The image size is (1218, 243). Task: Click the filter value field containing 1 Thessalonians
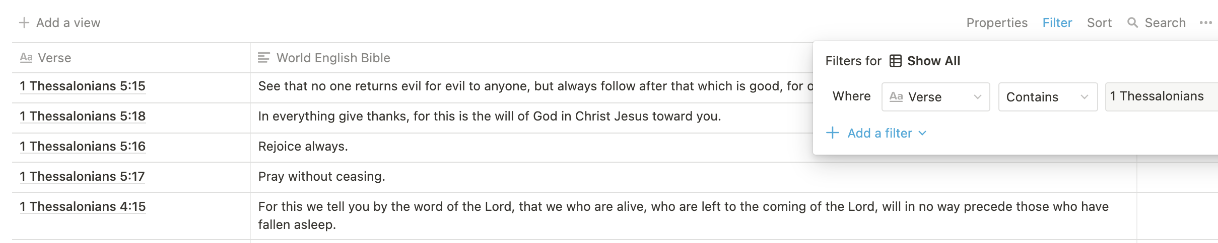click(x=1162, y=97)
